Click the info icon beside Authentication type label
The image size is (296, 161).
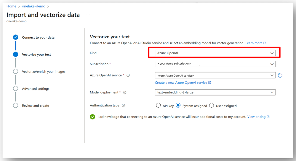(x=124, y=105)
